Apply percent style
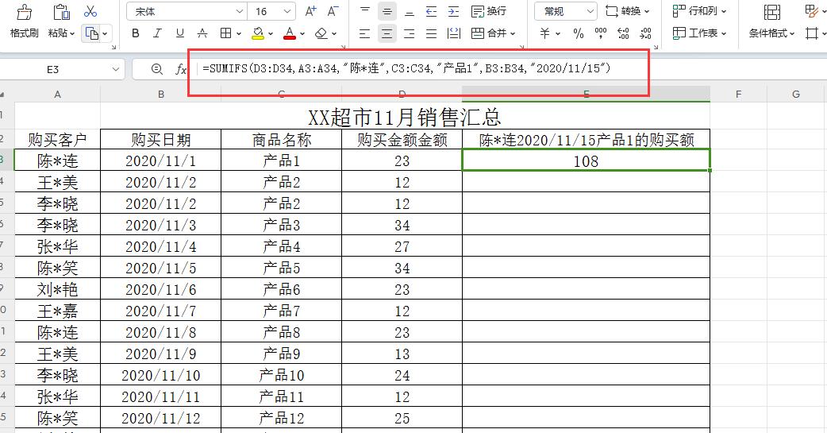 579,33
